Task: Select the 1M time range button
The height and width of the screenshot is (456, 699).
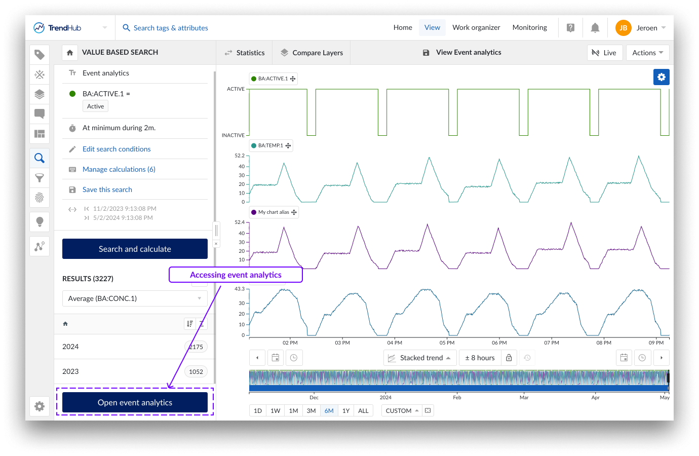Action: click(x=293, y=410)
